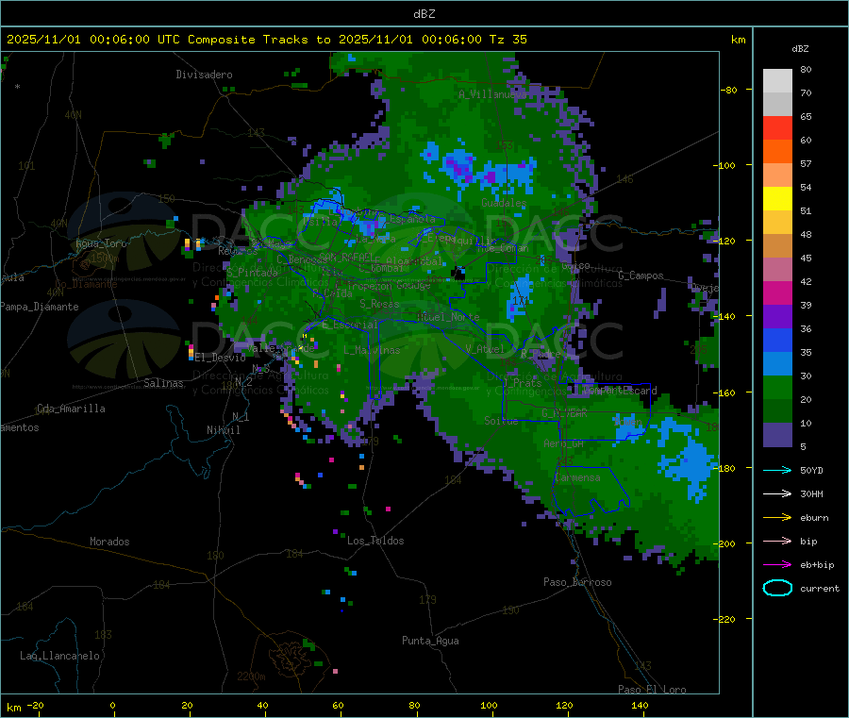Click the 'Cda_Amarilla' map label

(71, 409)
